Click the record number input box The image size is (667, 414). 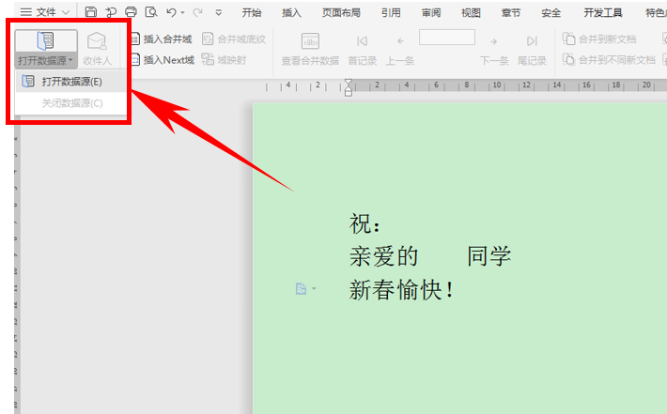[x=447, y=37]
